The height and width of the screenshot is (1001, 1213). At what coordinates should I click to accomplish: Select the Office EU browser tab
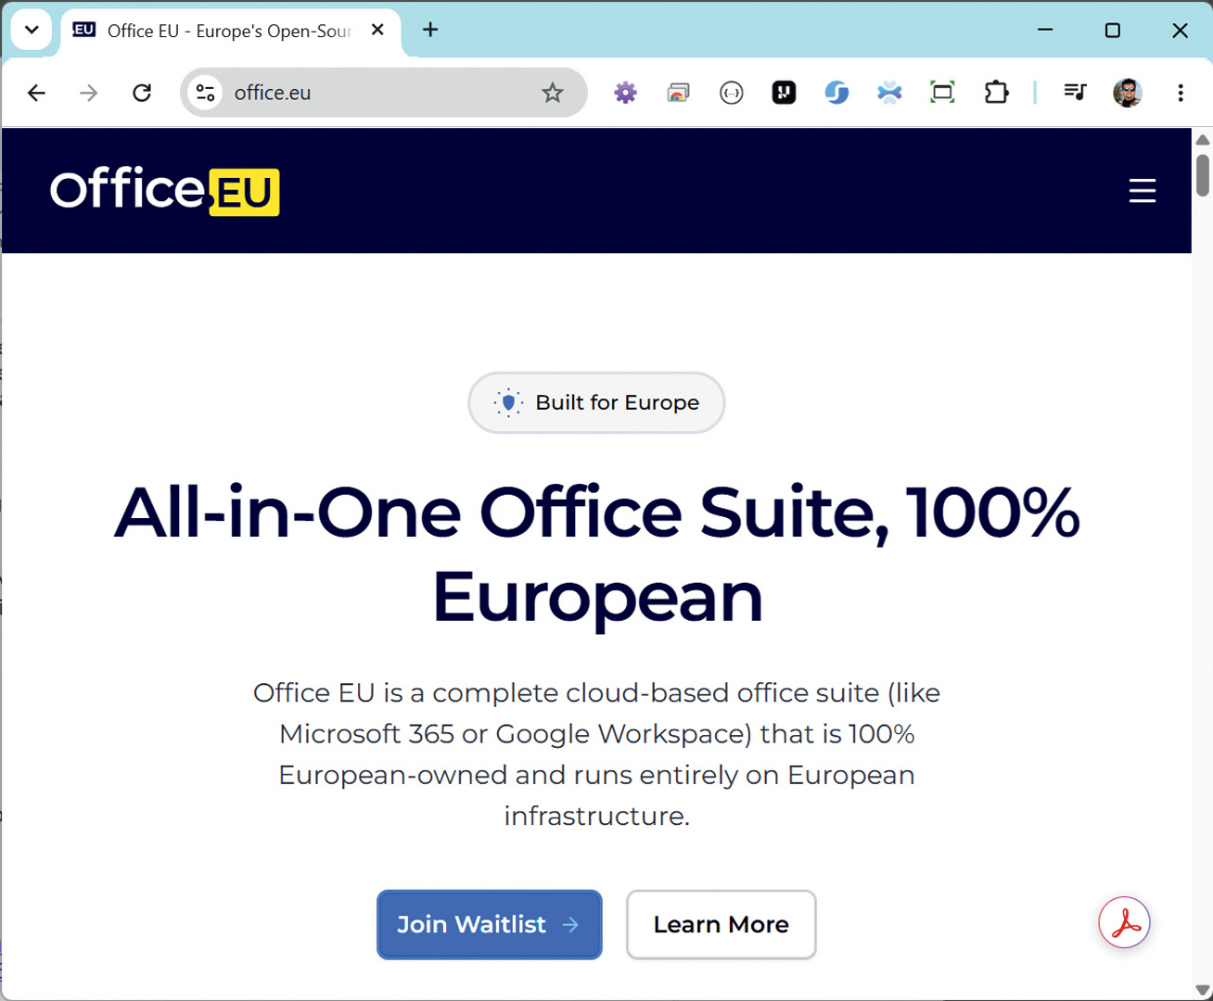click(231, 31)
